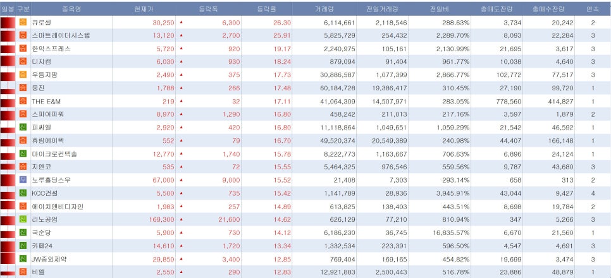
Task: Open the daily candle thumbnail for 큐로셀
Action: (8, 22)
